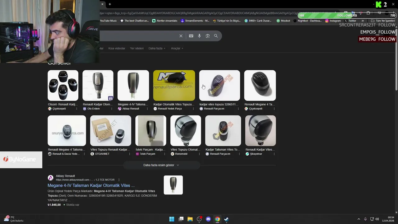Open the onuryedekparca.com gear knob image
This screenshot has height=224, width=398.
pyautogui.click(x=67, y=131)
